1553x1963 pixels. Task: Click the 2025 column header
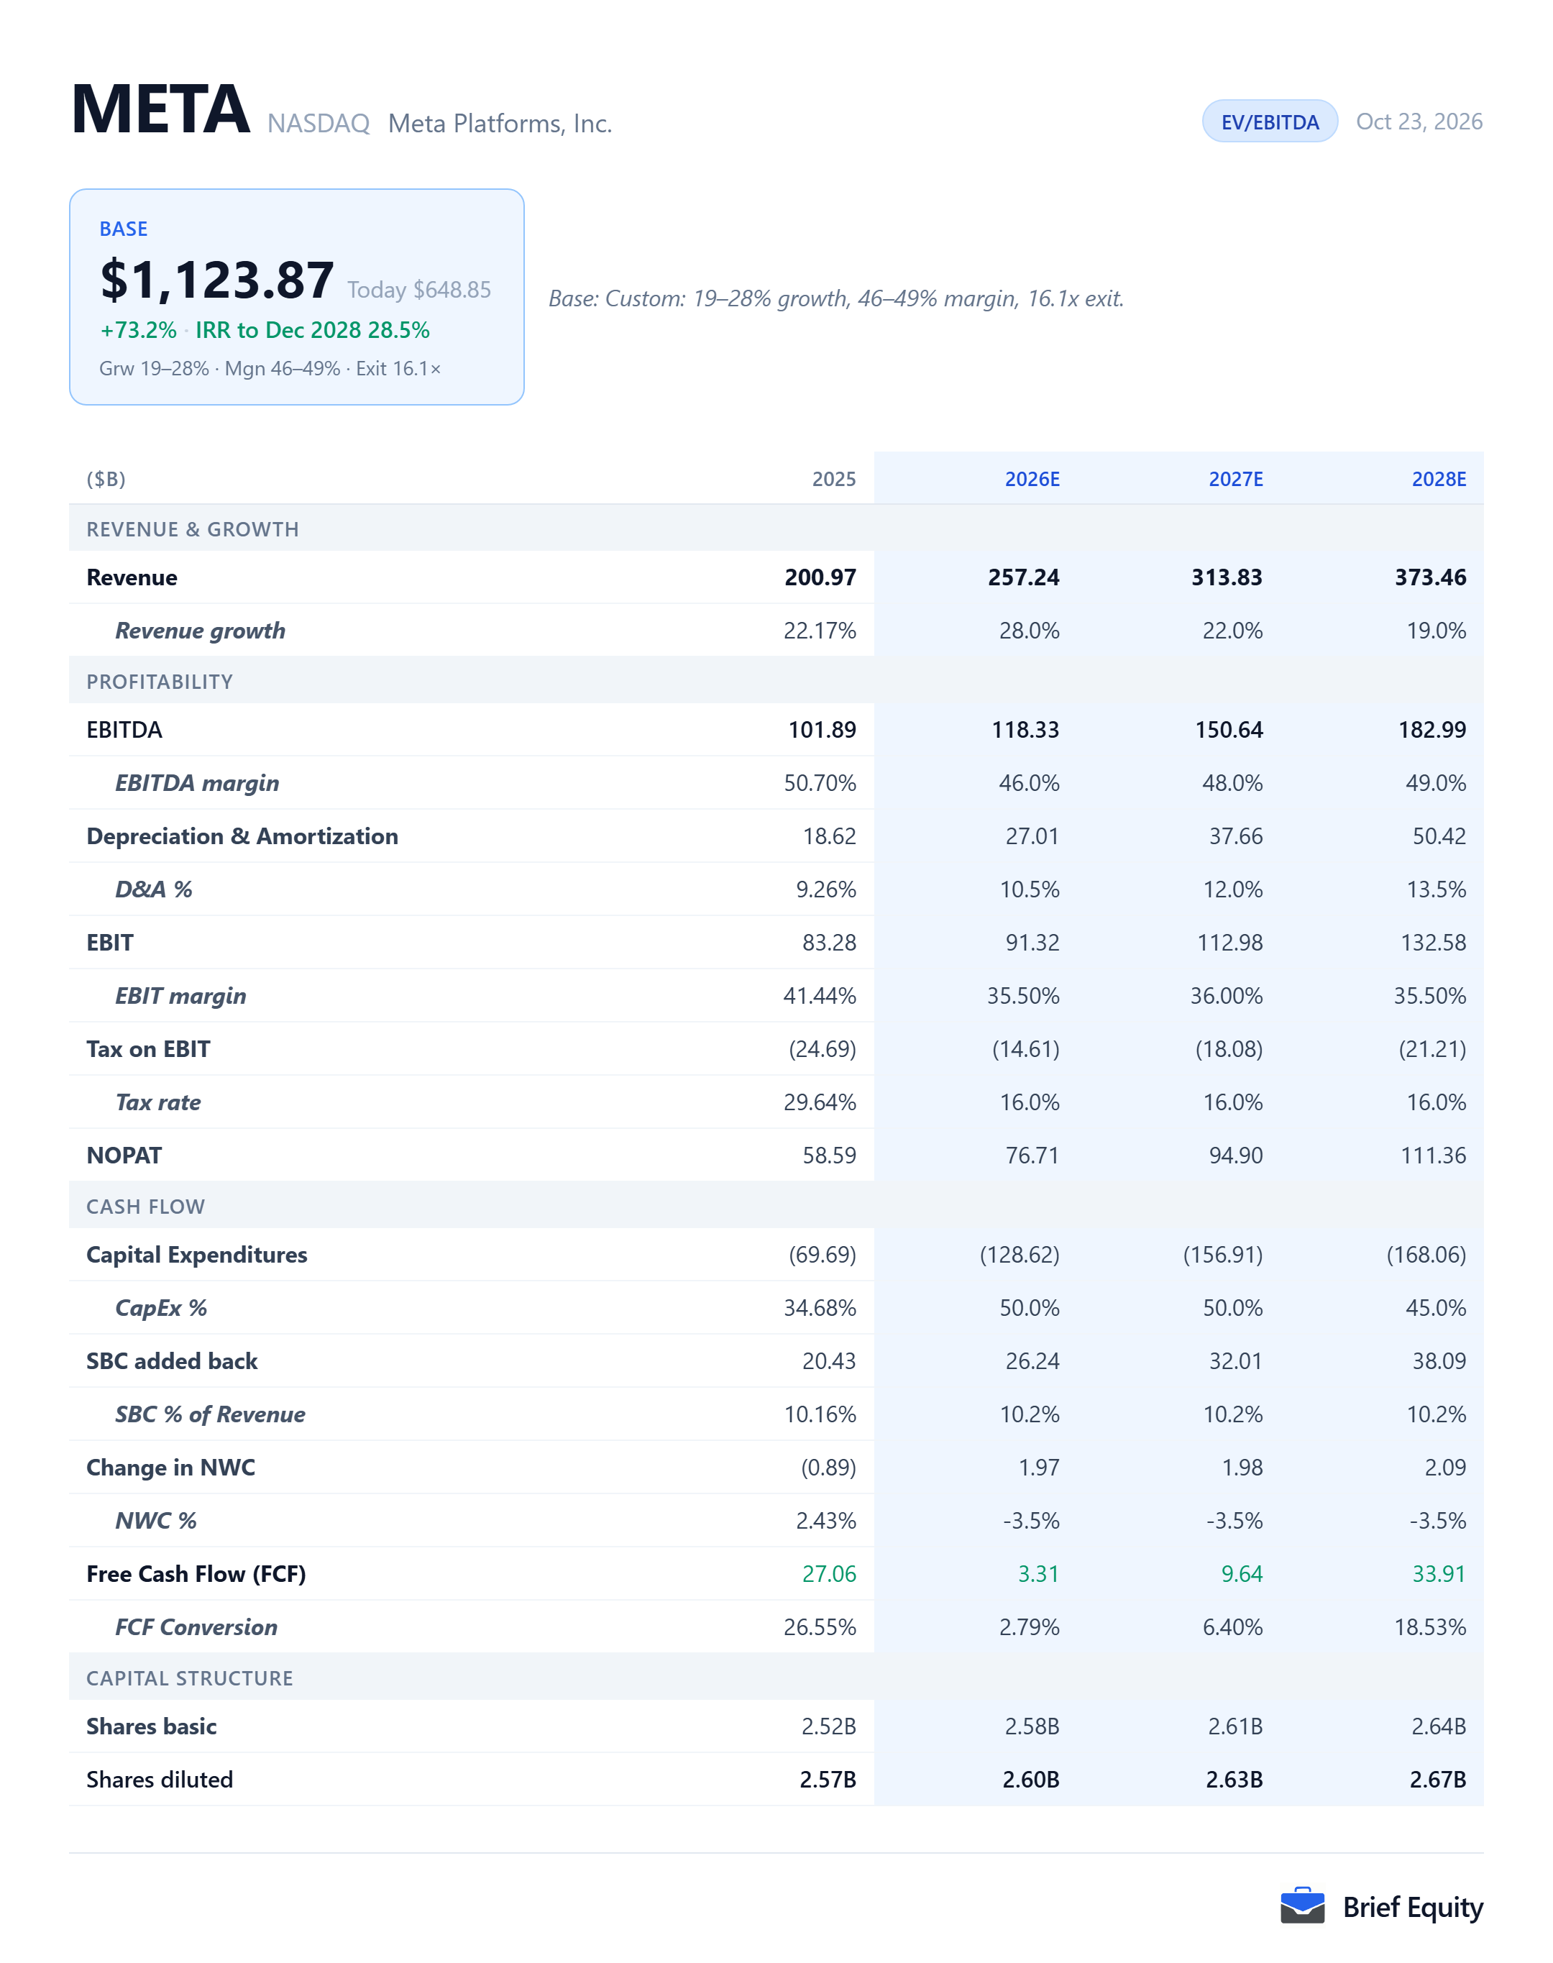[x=834, y=479]
